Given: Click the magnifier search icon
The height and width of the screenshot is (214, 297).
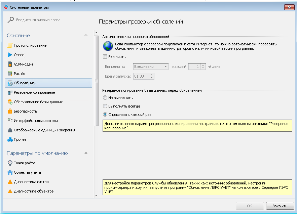Looking at the screenshot, I should 11,20.
